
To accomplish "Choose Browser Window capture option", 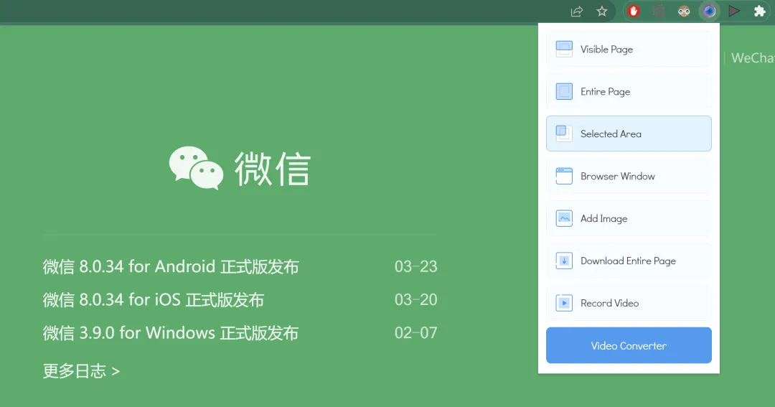I will [629, 176].
